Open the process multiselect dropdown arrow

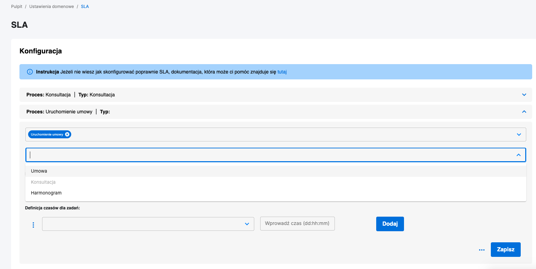(x=519, y=134)
